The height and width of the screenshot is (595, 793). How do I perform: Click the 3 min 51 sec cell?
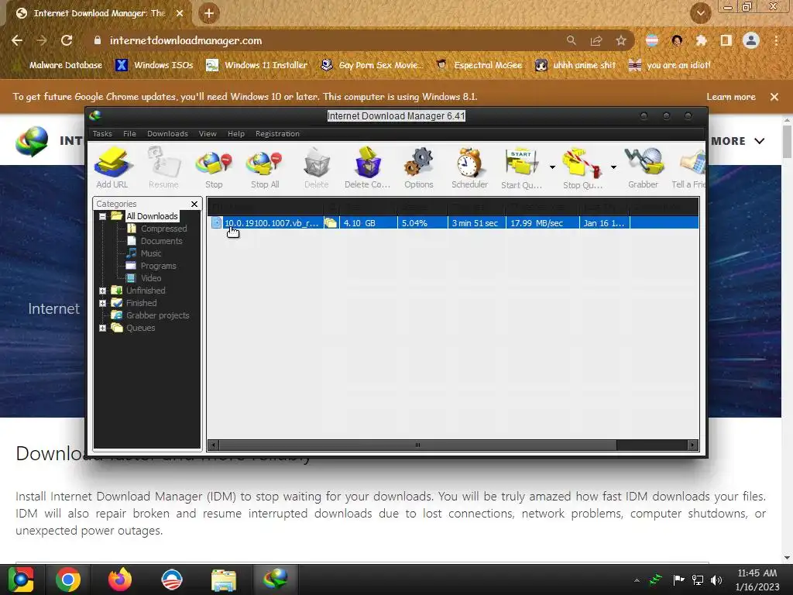pyautogui.click(x=475, y=223)
